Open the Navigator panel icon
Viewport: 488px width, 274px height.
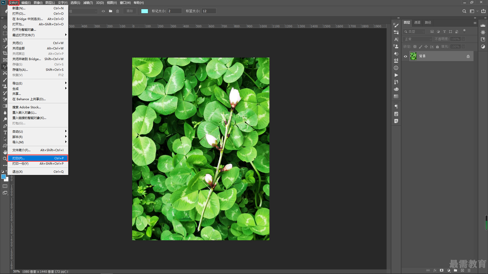483,32
